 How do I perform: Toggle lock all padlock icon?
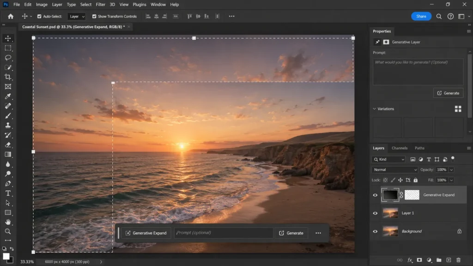tap(416, 180)
